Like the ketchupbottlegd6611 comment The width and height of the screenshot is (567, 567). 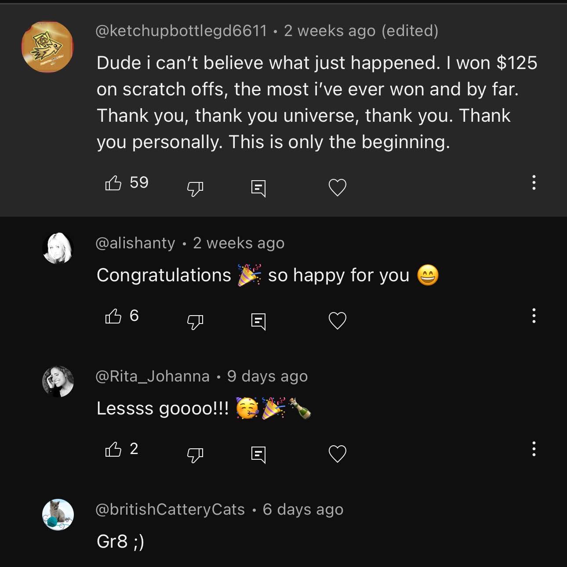click(113, 183)
